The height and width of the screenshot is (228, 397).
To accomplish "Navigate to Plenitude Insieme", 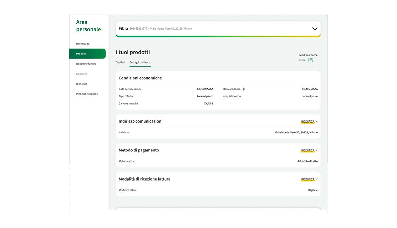I will [87, 94].
